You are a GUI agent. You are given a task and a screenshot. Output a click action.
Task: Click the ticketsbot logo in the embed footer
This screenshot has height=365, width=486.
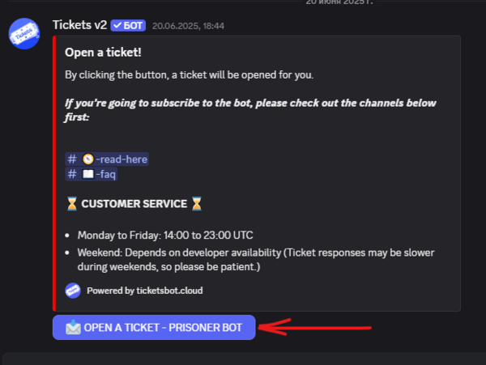coord(73,291)
